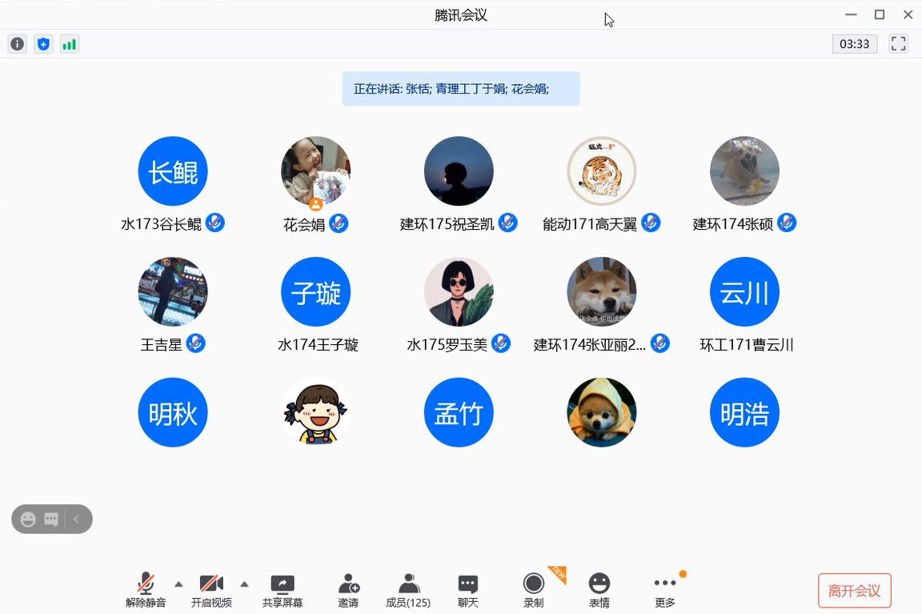Image resolution: width=922 pixels, height=614 pixels.
Task: Click the red 离开会议 button
Action: [x=854, y=591]
